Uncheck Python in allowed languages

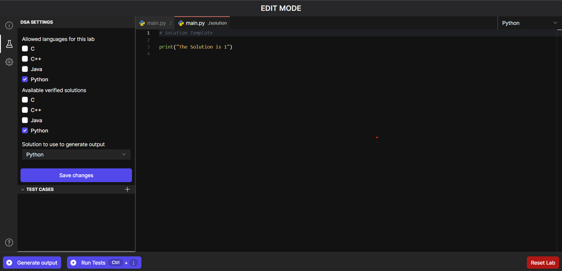click(25, 80)
